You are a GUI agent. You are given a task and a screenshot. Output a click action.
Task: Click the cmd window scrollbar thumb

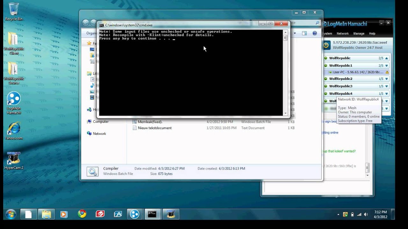point(285,38)
